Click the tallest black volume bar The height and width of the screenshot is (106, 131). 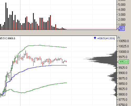point(6,16)
